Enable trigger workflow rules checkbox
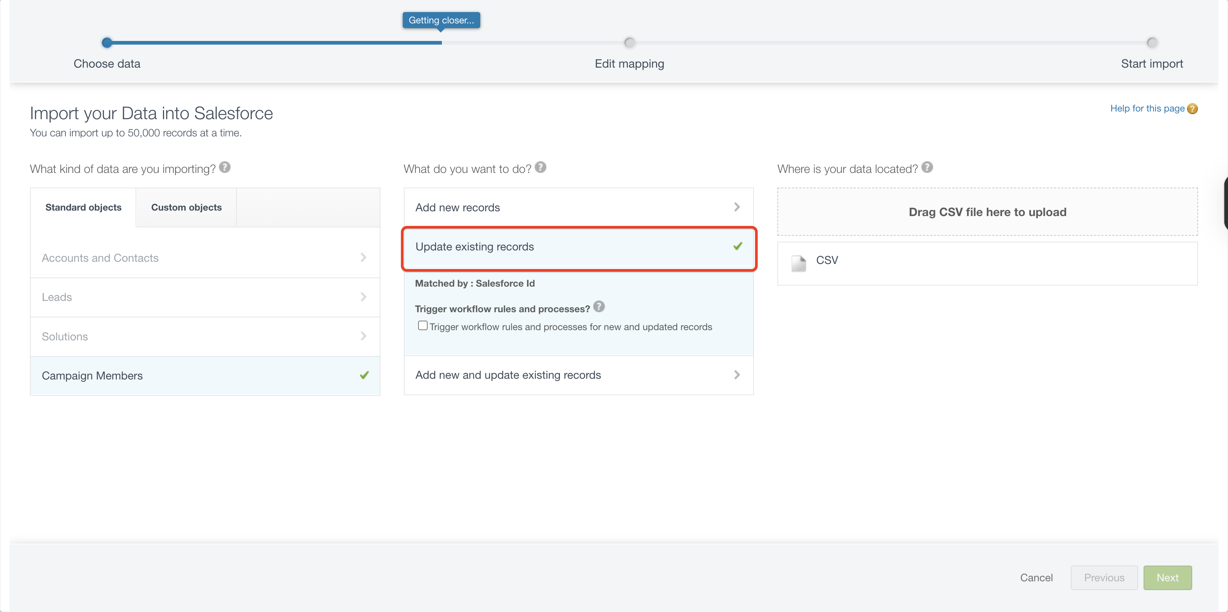The image size is (1228, 612). 422,326
